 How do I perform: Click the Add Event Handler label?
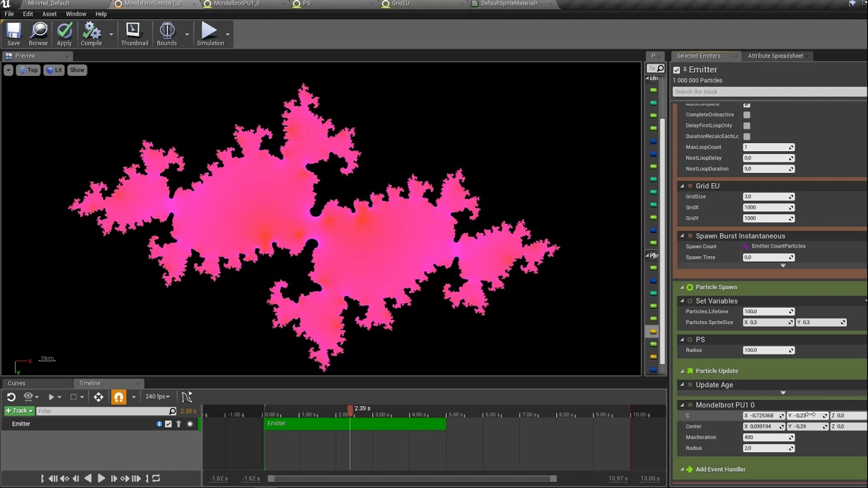(720, 470)
